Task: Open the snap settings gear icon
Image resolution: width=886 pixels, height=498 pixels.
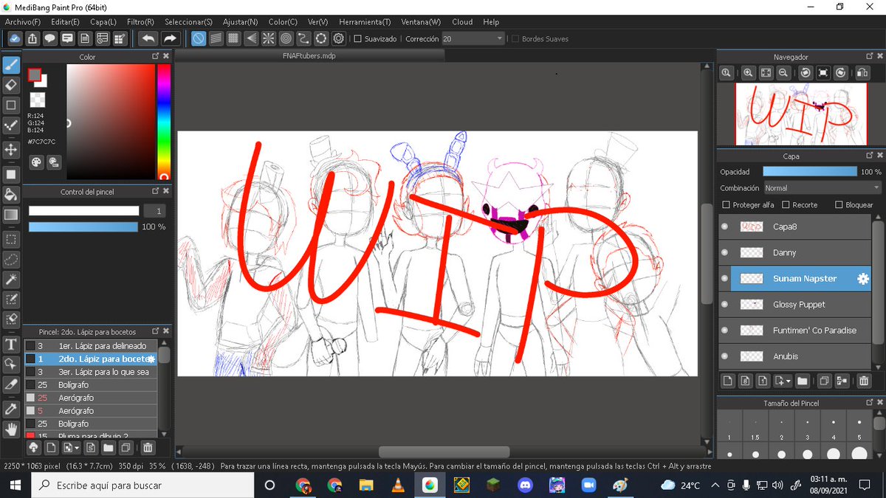Action: point(339,38)
